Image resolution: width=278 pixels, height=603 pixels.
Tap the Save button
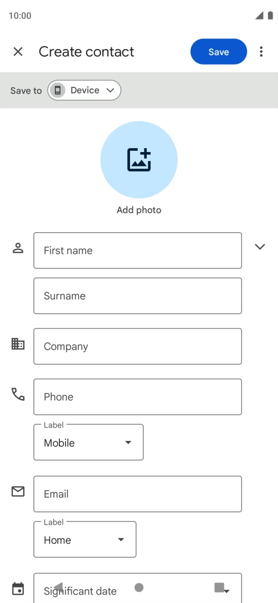coord(219,52)
